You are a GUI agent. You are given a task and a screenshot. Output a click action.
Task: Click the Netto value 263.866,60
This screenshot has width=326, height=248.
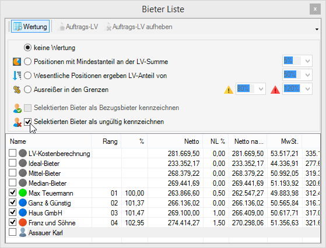(184, 193)
